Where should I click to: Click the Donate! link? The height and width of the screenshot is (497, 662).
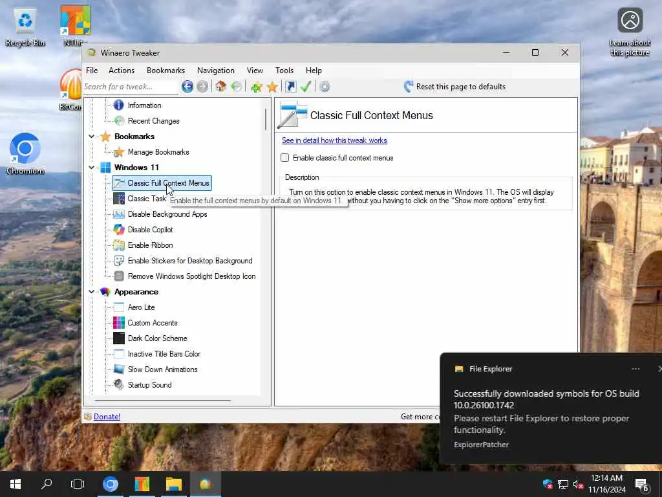coord(107,417)
